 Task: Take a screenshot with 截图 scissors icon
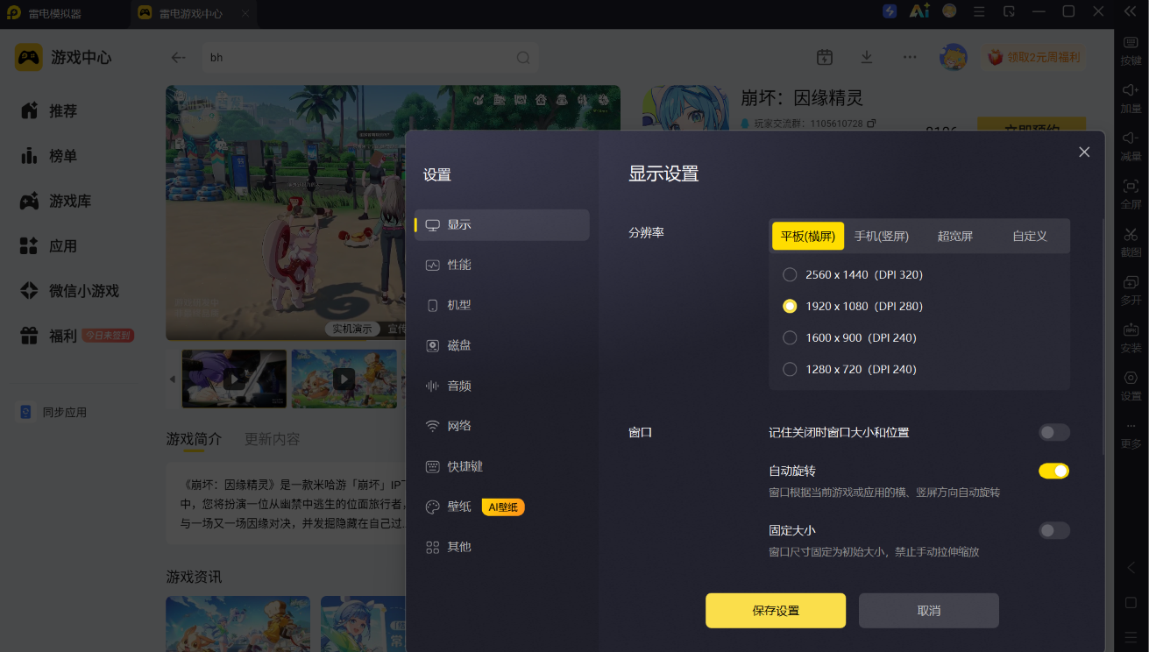pyautogui.click(x=1131, y=234)
